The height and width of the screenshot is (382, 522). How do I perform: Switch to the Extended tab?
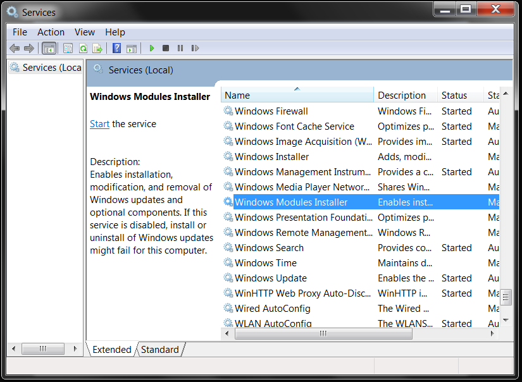tap(112, 349)
